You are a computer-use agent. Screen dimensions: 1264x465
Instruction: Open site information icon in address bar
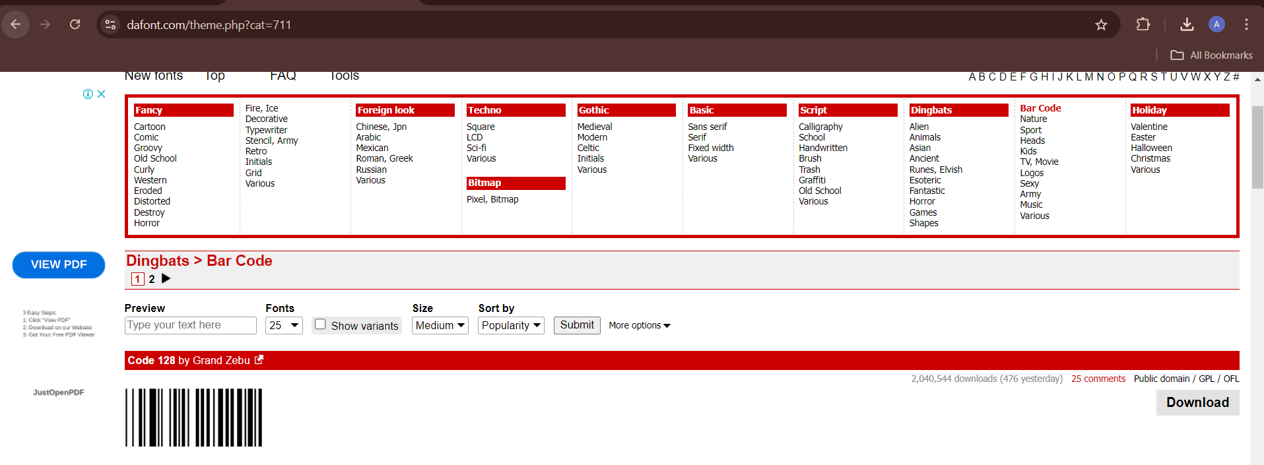[x=110, y=24]
